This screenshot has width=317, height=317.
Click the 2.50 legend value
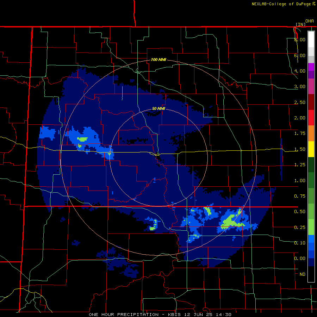300,102
